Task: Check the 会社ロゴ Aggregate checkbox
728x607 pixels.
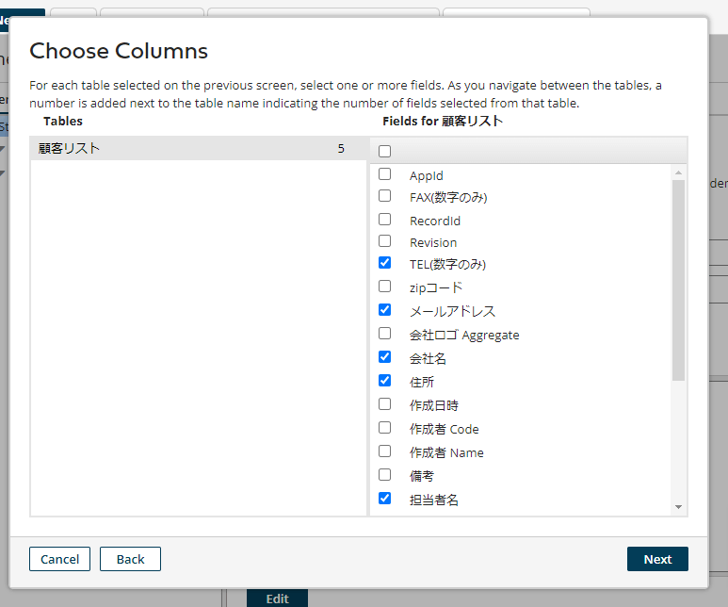Action: point(384,333)
